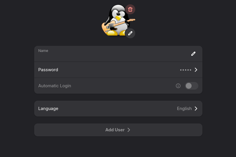Click the info icon beside Automatic Login
This screenshot has width=236, height=157.
coord(178,86)
